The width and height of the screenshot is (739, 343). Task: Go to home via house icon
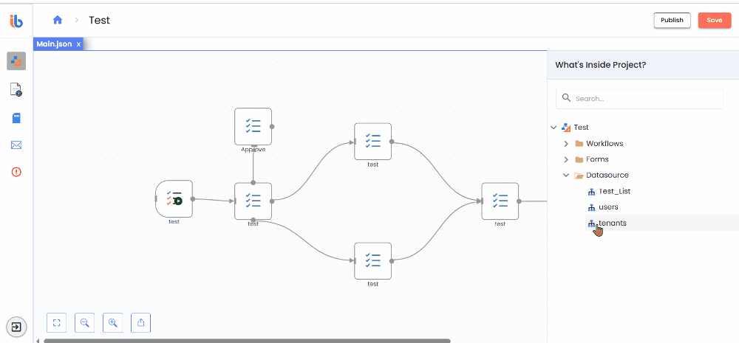(x=58, y=20)
